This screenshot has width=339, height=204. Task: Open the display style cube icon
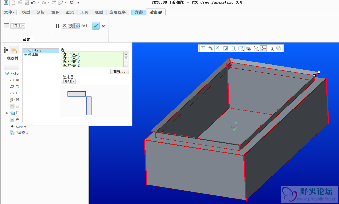click(233, 48)
